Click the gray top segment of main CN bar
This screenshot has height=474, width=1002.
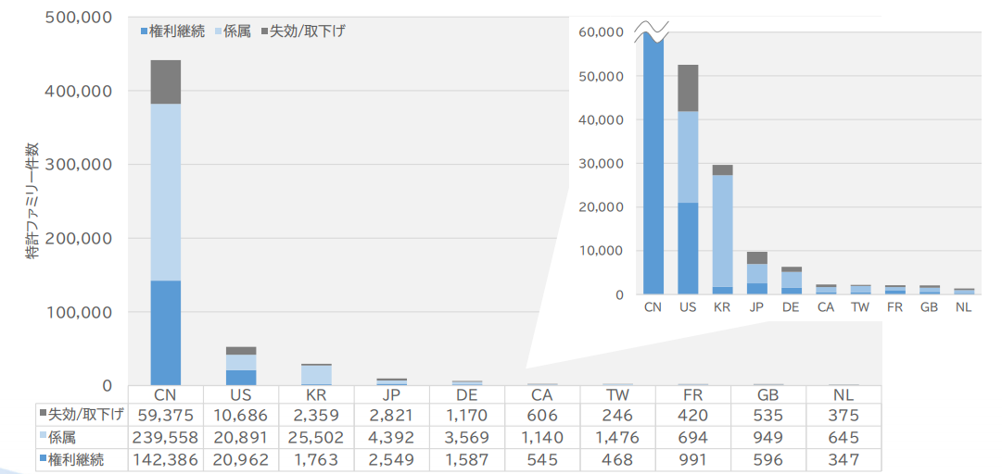pos(165,81)
